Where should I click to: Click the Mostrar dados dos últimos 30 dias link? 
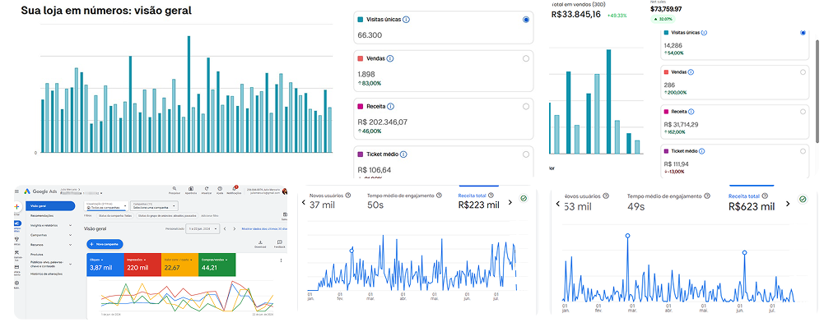click(x=263, y=229)
